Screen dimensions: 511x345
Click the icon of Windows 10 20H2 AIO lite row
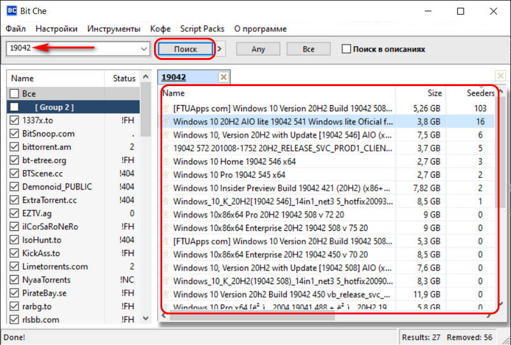166,122
